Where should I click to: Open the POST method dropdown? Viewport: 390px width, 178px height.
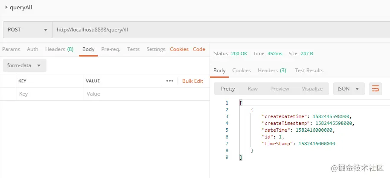click(x=27, y=30)
